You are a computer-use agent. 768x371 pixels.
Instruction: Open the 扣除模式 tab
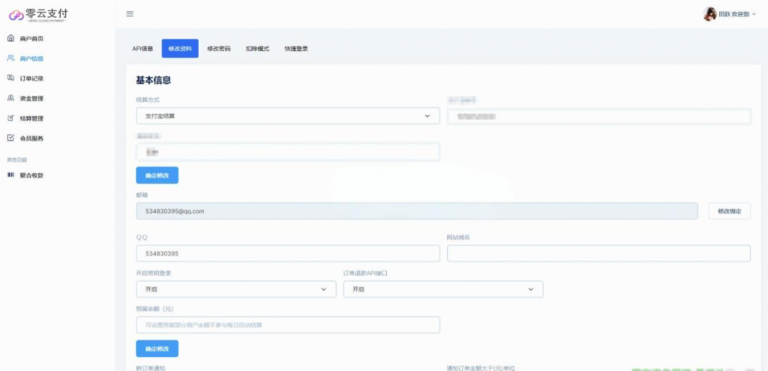tap(257, 49)
